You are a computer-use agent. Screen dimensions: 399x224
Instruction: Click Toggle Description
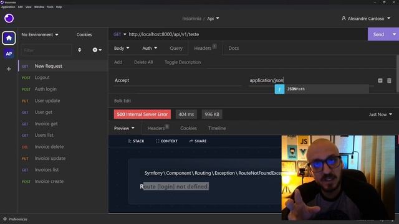(x=183, y=62)
